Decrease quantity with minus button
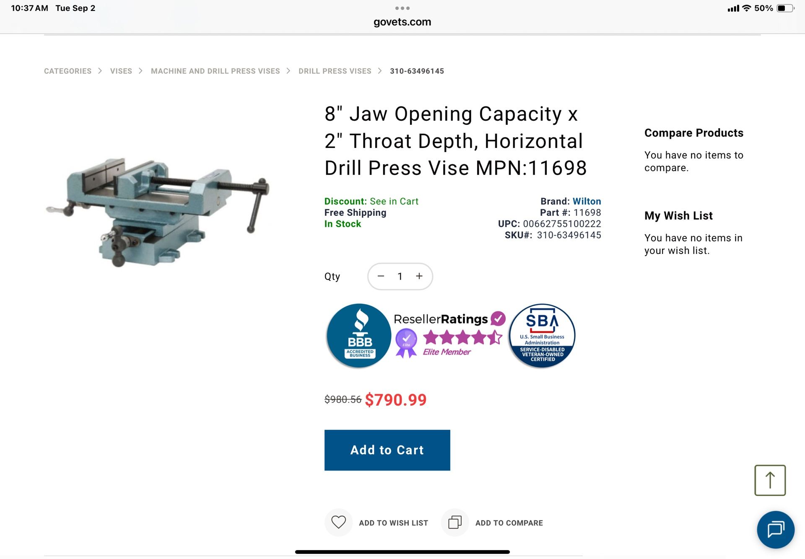Screen dimensions: 805x559 pos(381,276)
